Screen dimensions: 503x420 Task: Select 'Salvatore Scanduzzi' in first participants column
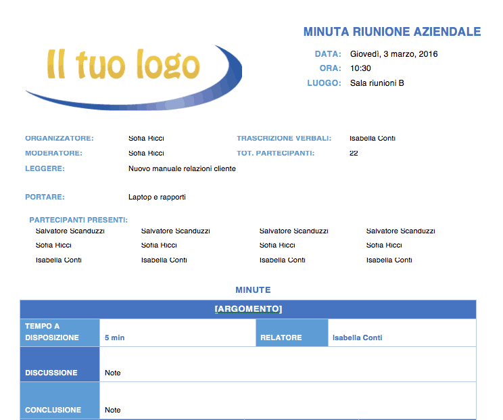pyautogui.click(x=70, y=231)
